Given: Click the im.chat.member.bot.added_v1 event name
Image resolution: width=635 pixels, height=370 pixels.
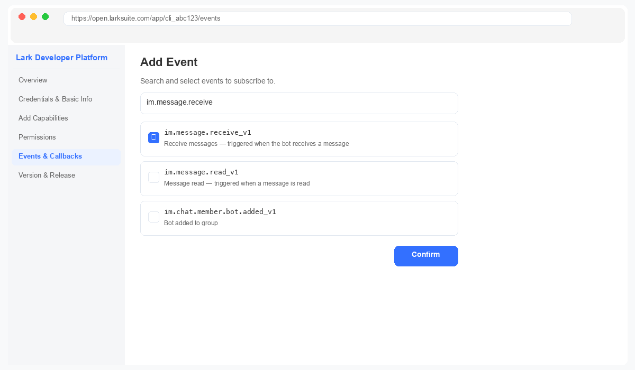Looking at the screenshot, I should (x=220, y=212).
